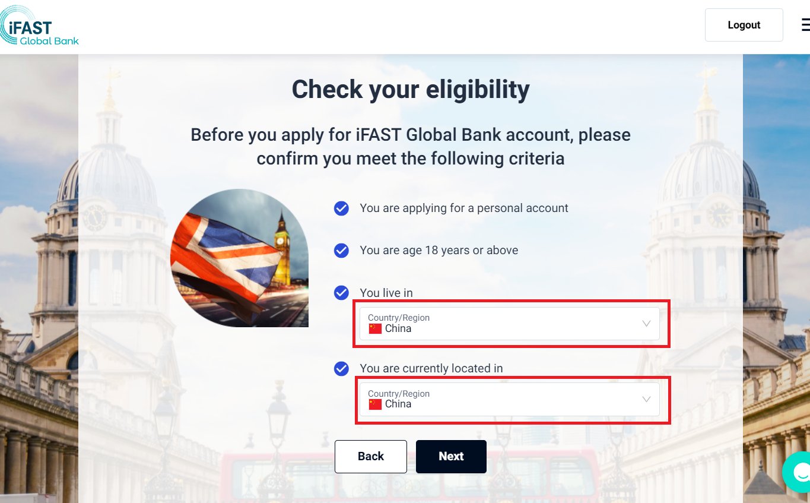Toggle the personal account checkmark

pos(341,208)
